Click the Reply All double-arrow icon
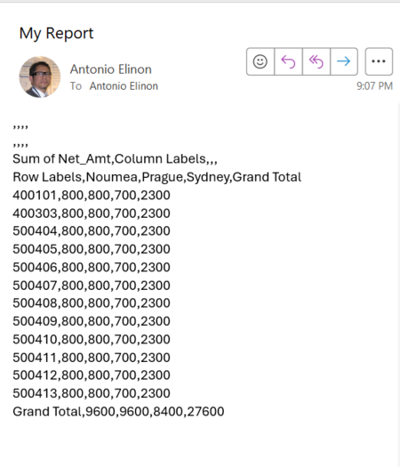The width and height of the screenshot is (400, 467). click(x=316, y=61)
